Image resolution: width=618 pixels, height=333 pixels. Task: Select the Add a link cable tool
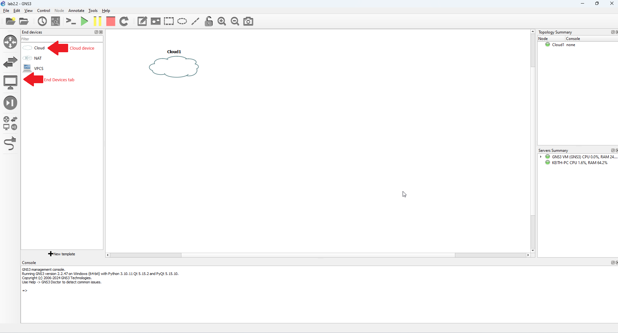pyautogui.click(x=10, y=143)
